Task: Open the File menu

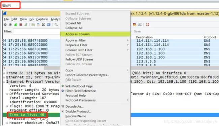Action: tap(6, 19)
